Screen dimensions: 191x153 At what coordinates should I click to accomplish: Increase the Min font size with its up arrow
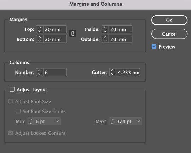point(31,120)
